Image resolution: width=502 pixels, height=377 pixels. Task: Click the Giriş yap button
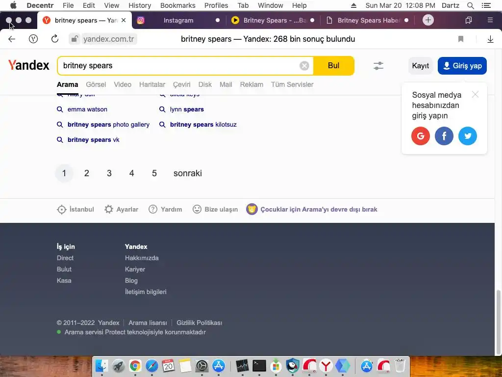[x=462, y=66]
